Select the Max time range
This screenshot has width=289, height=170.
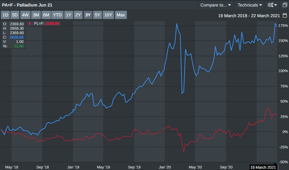click(121, 15)
